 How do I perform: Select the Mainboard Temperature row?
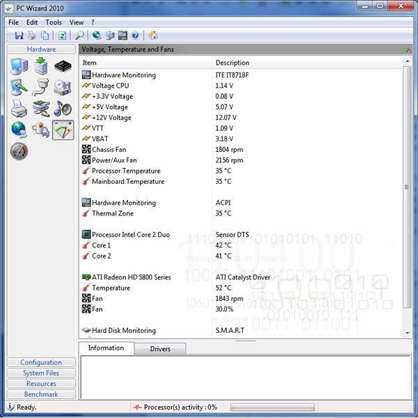(241, 182)
